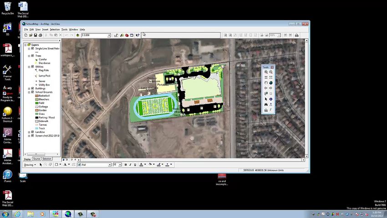Create a new map document
This screenshot has width=387, height=218.
[x=26, y=35]
